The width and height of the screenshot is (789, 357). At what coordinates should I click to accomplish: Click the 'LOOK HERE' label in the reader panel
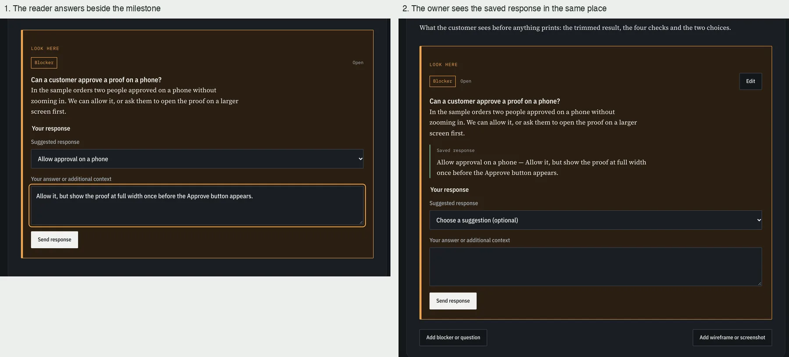(x=45, y=49)
